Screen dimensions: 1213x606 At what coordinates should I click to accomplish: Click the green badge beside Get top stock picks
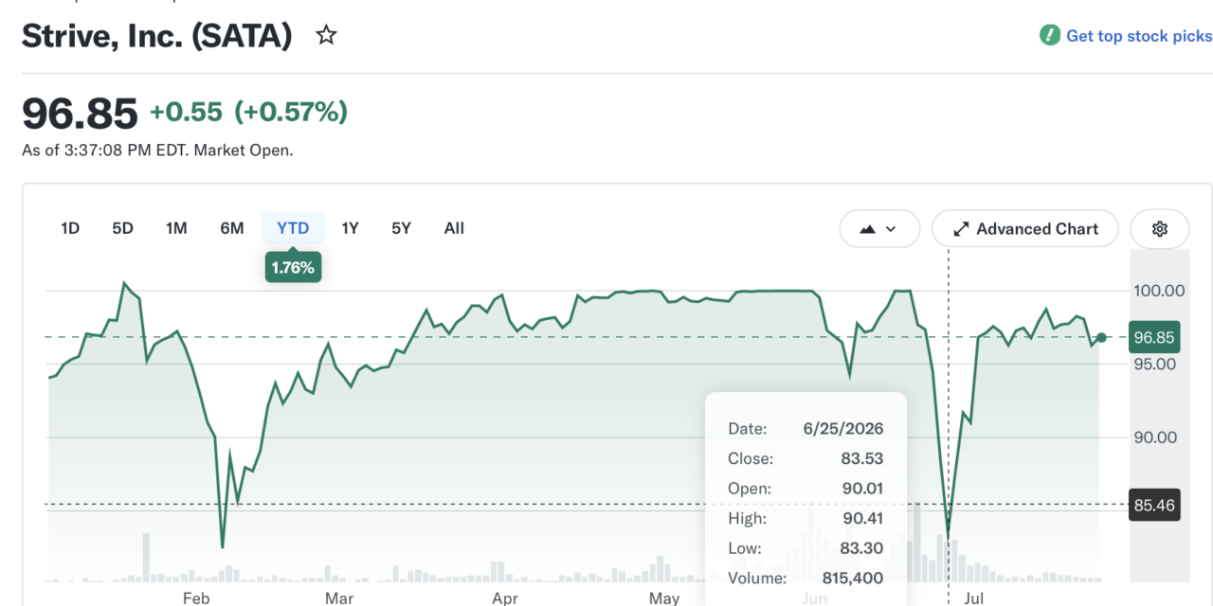coord(1049,36)
